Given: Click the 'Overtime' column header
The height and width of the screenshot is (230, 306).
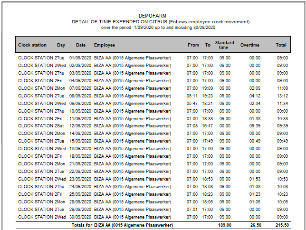Looking at the screenshot, I should point(250,45).
